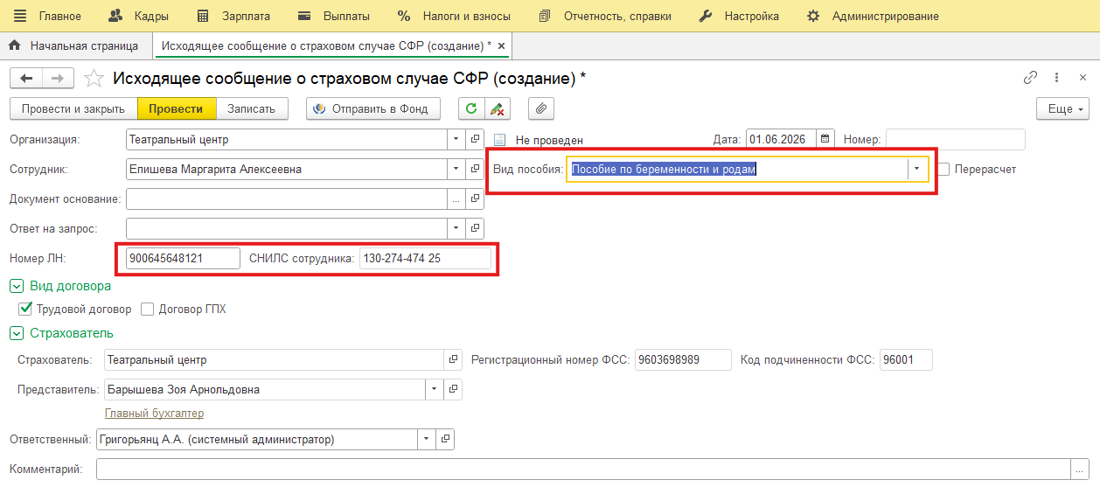The height and width of the screenshot is (501, 1100).
Task: Open attached files paperclip icon
Action: point(541,109)
